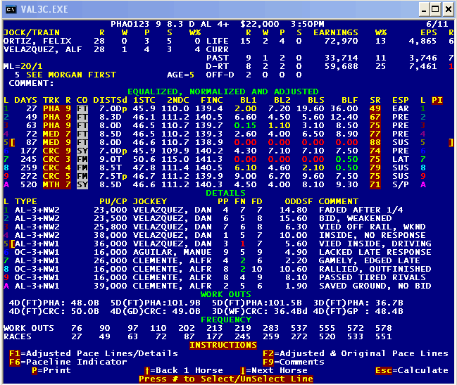Click the OFF-D record row label

coord(220,75)
